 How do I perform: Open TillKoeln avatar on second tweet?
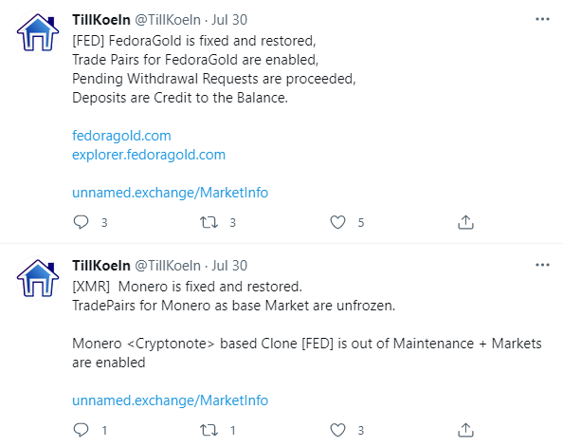(x=38, y=278)
